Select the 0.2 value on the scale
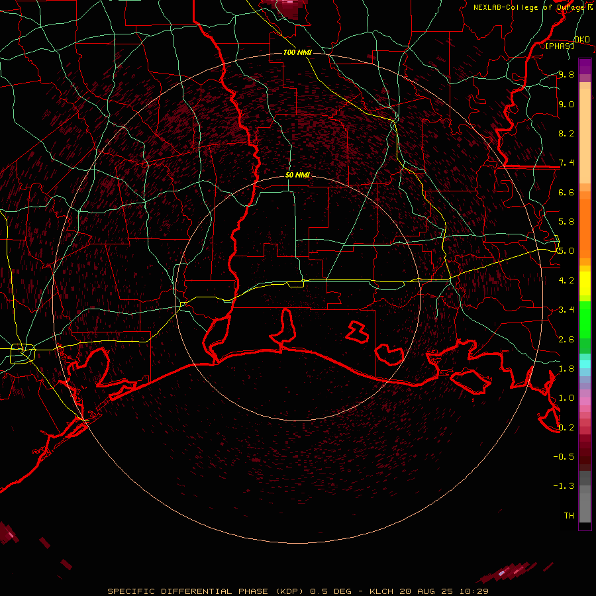Screen dimensions: 596x596 (566, 428)
